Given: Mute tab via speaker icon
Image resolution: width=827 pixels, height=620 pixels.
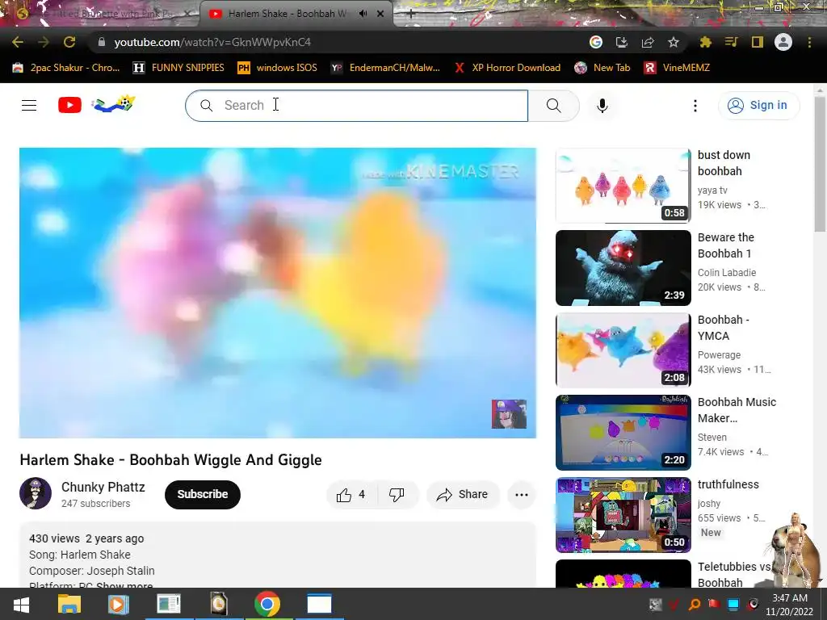Looking at the screenshot, I should point(363,14).
